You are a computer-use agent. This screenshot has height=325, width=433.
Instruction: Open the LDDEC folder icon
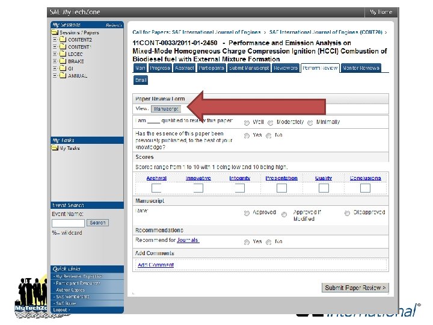coord(63,54)
